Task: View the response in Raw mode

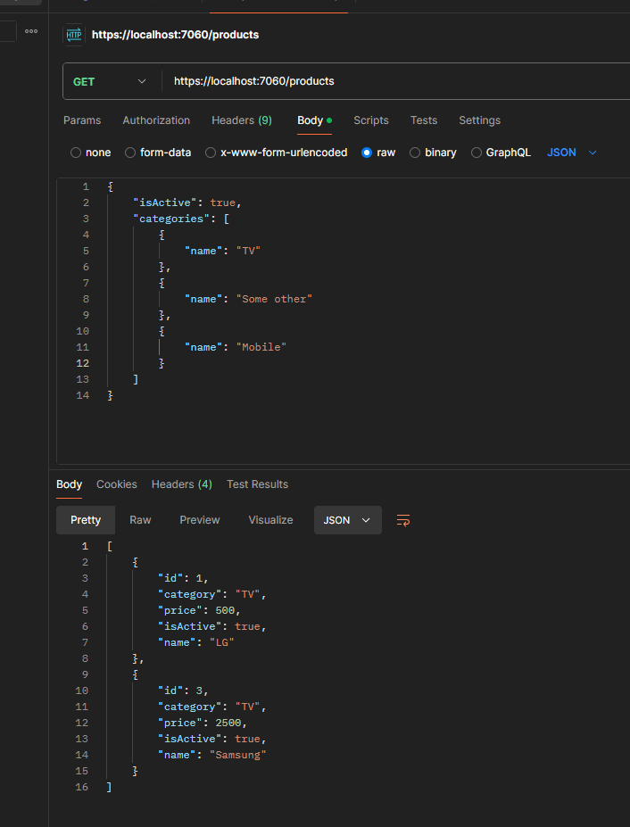Action: tap(140, 519)
